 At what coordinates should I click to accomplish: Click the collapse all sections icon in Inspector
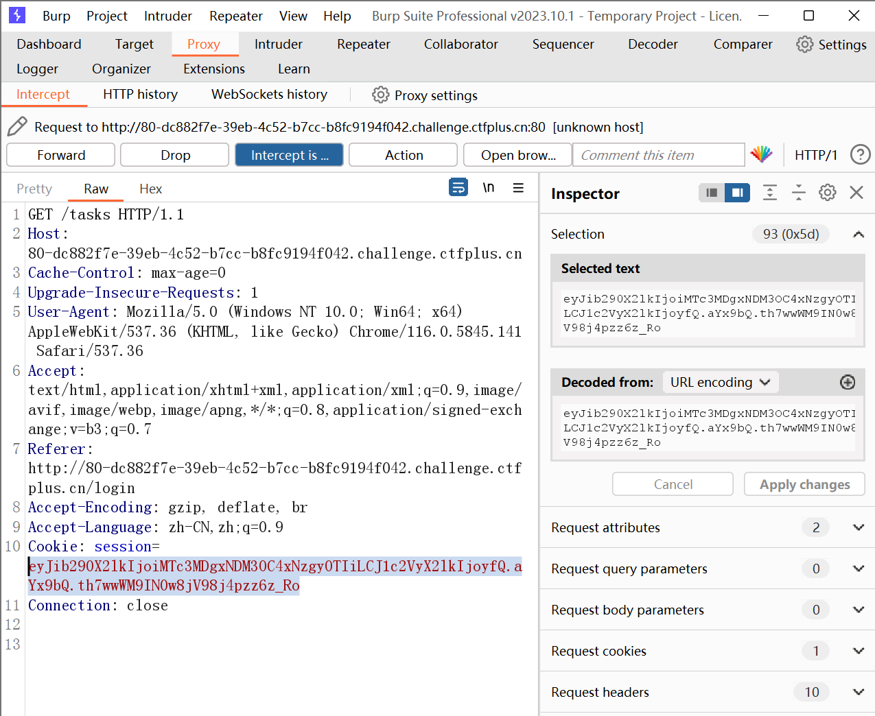(799, 193)
